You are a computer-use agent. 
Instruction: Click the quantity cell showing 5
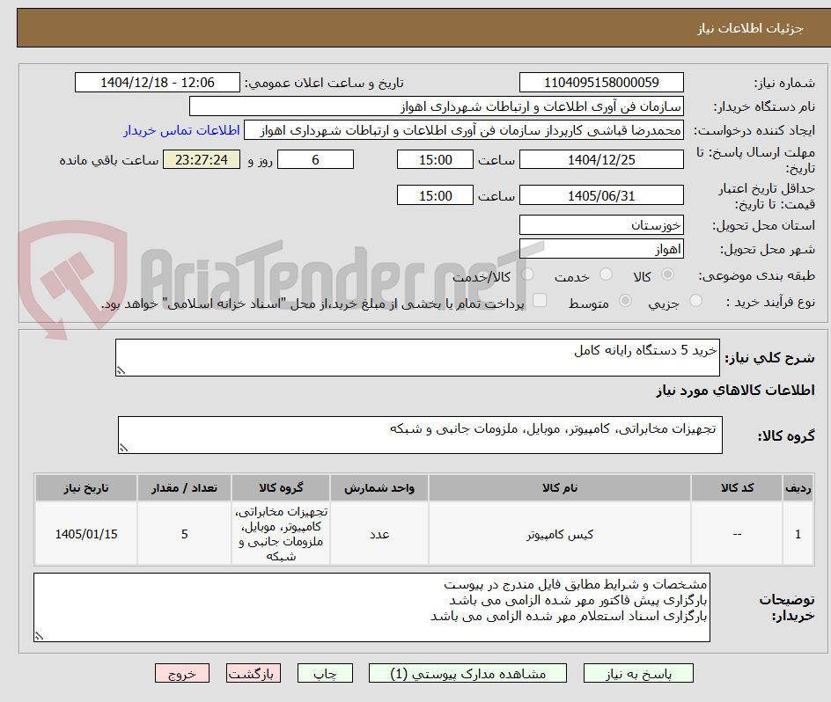pyautogui.click(x=185, y=534)
